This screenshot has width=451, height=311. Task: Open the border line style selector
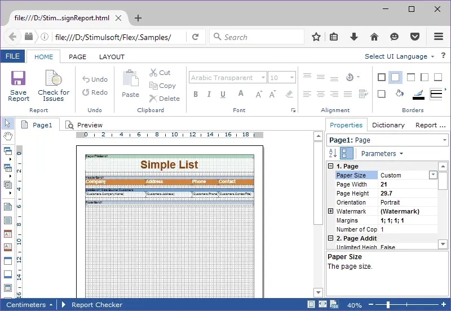[x=436, y=94]
